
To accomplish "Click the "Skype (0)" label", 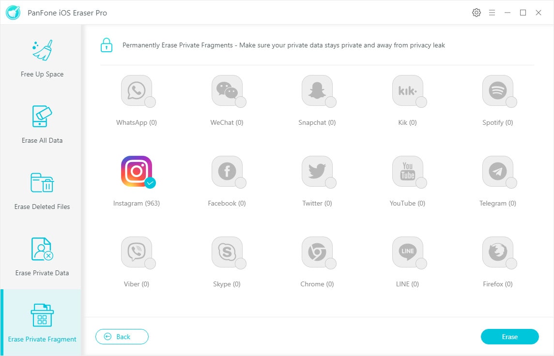I will click(x=227, y=284).
